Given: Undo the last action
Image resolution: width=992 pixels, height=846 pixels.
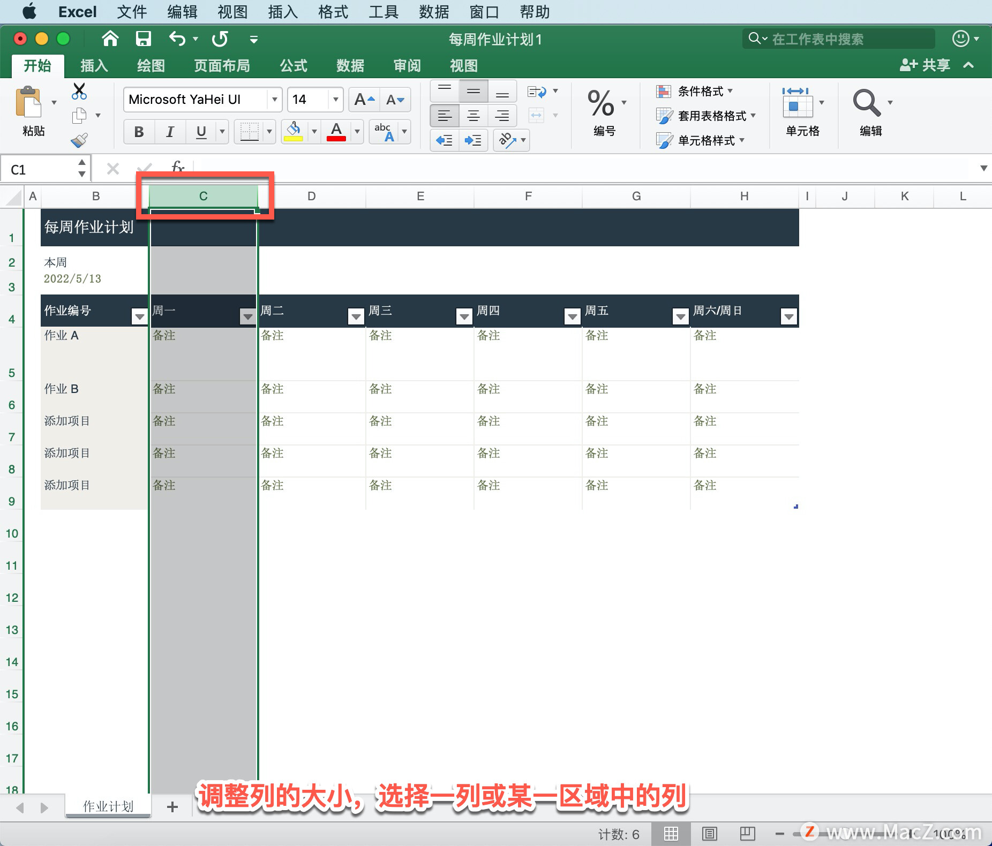Looking at the screenshot, I should [177, 39].
